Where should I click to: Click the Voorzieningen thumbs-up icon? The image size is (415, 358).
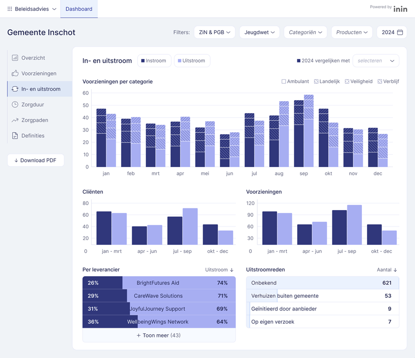click(x=15, y=74)
